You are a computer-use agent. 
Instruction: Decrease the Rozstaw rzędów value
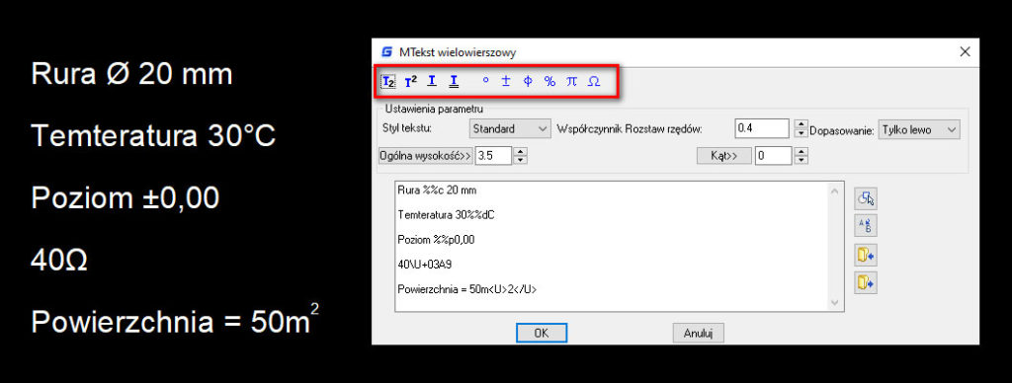coord(801,133)
